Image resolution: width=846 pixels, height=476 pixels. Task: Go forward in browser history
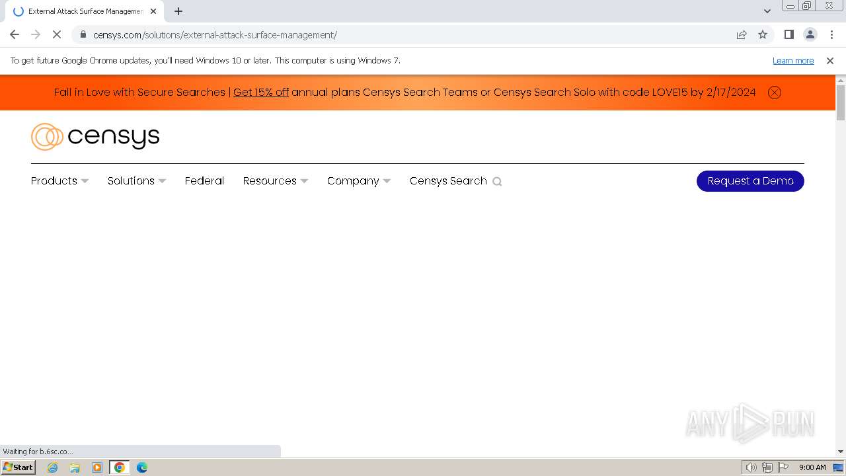36,34
